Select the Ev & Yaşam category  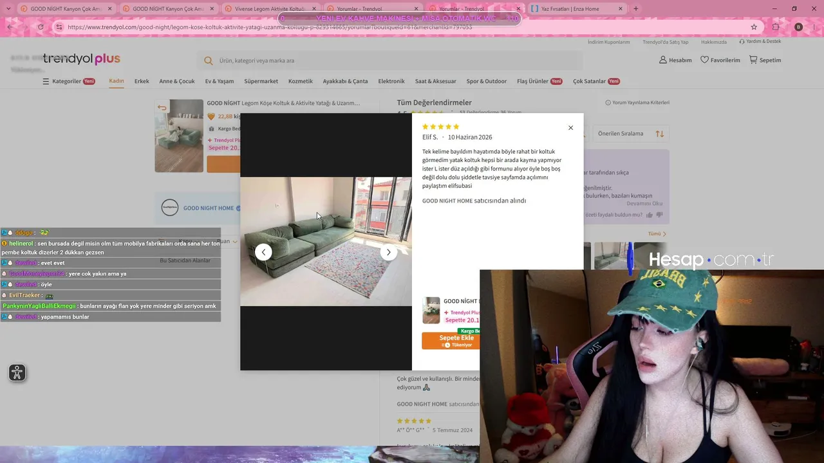pos(220,81)
